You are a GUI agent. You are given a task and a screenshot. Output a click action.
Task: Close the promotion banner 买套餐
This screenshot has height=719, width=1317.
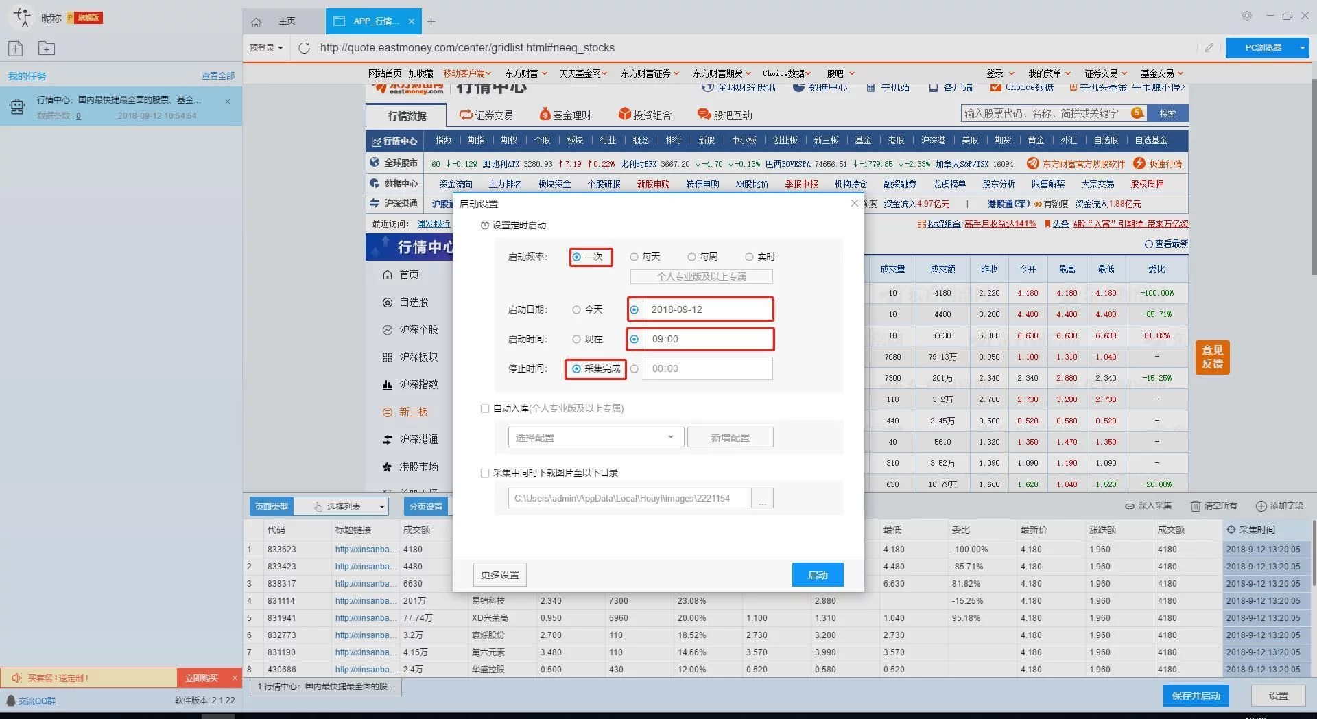click(x=235, y=678)
